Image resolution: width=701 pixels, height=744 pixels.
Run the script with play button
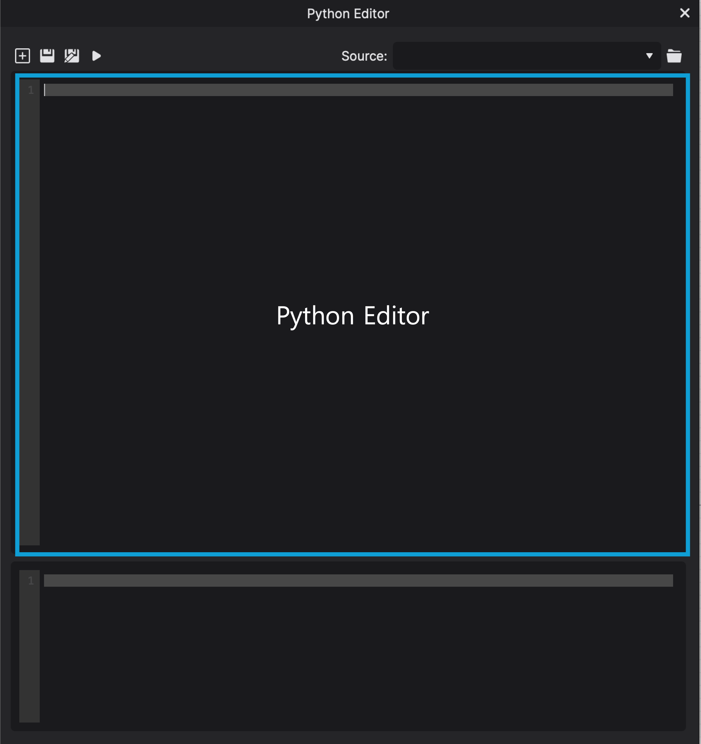[96, 56]
